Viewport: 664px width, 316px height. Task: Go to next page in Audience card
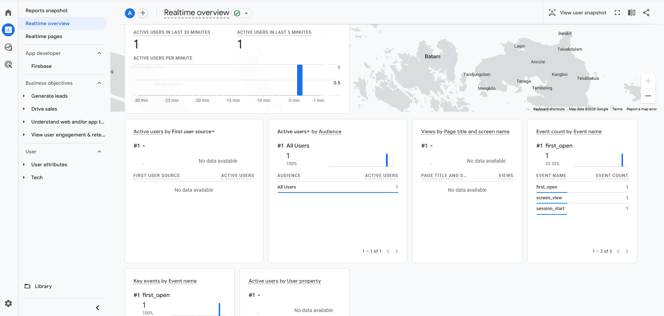click(397, 251)
